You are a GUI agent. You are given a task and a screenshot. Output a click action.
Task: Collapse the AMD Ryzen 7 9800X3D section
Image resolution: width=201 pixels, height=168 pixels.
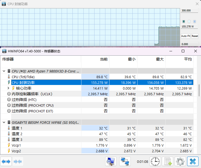click(4, 71)
